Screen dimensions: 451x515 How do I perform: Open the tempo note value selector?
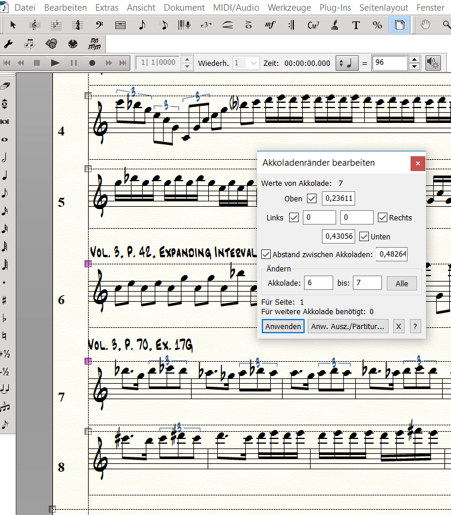pyautogui.click(x=347, y=63)
